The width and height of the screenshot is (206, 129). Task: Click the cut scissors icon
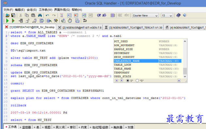coord(21,15)
